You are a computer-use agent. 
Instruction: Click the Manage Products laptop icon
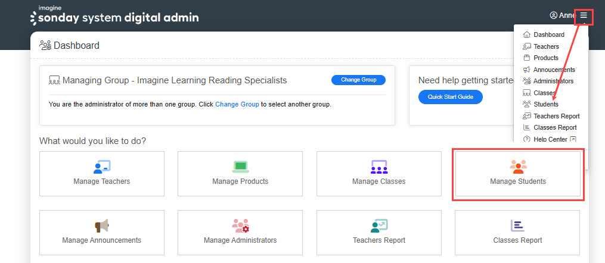(240, 167)
